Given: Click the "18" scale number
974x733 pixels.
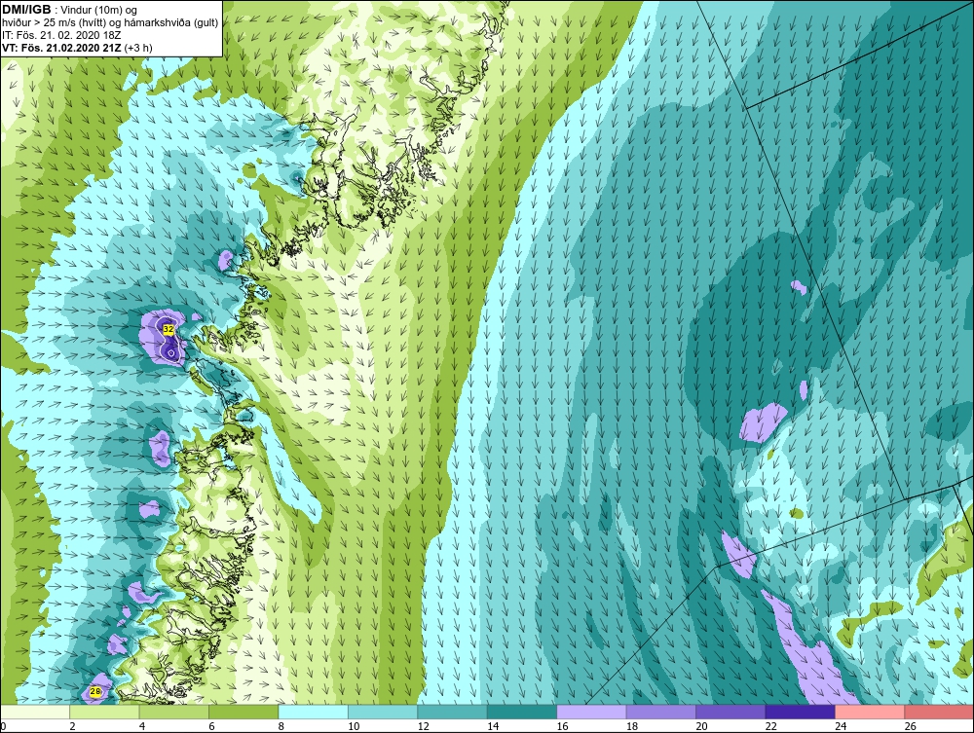Looking at the screenshot, I should pos(632,726).
